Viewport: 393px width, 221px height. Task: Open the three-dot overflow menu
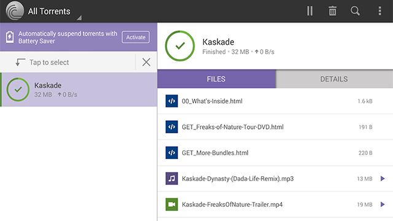coord(379,11)
